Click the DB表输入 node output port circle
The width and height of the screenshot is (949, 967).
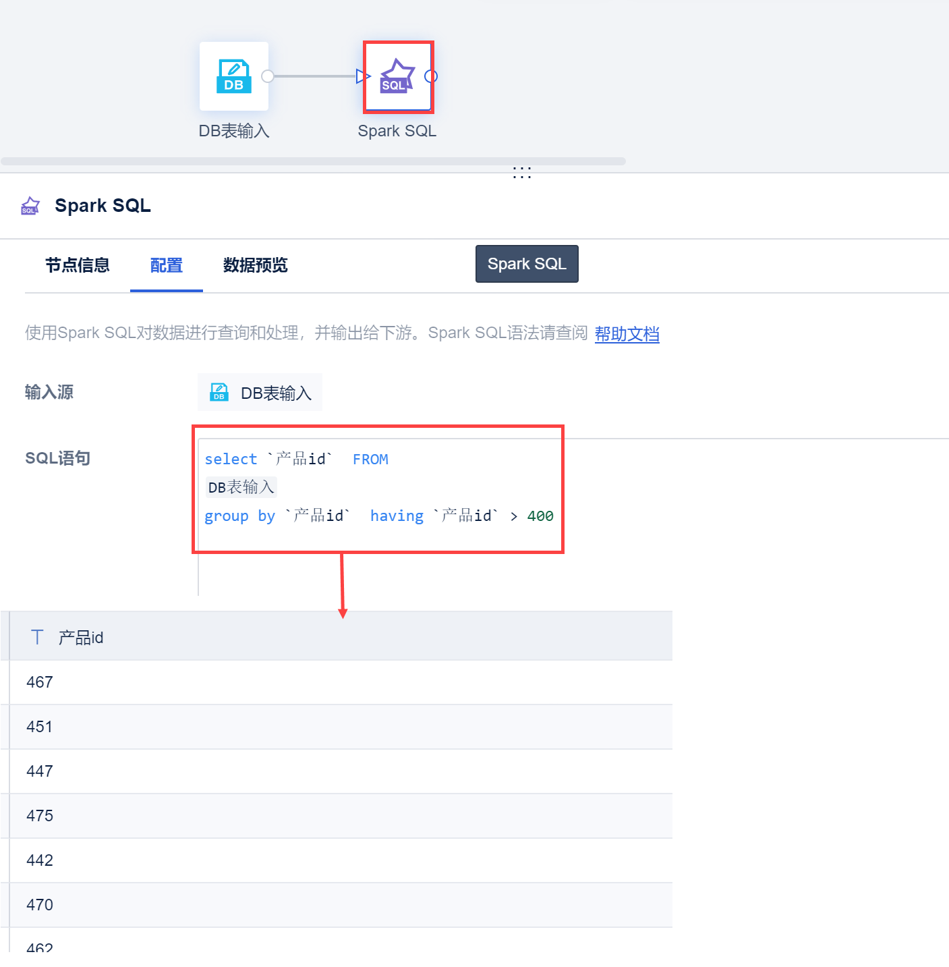pyautogui.click(x=268, y=76)
